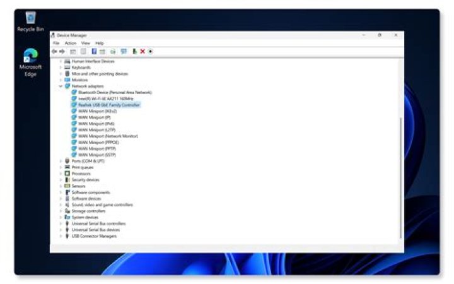
Task: Expand Sound, video and game controllers
Action: click(61, 204)
